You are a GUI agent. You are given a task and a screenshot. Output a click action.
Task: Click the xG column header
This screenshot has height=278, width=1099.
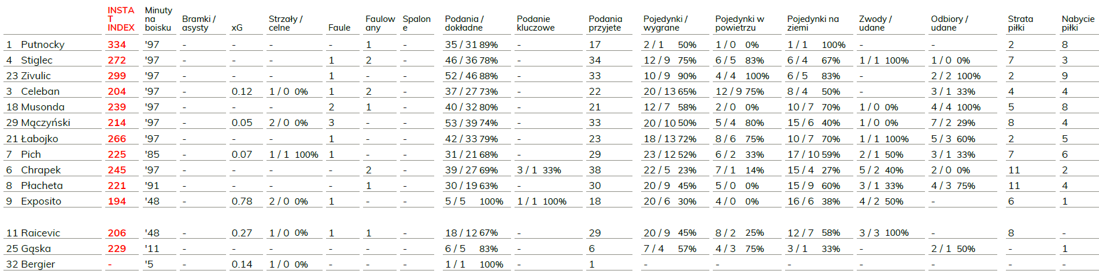pos(237,27)
